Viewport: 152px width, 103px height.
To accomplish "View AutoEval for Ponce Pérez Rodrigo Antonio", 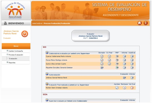I will (x=132, y=60).
